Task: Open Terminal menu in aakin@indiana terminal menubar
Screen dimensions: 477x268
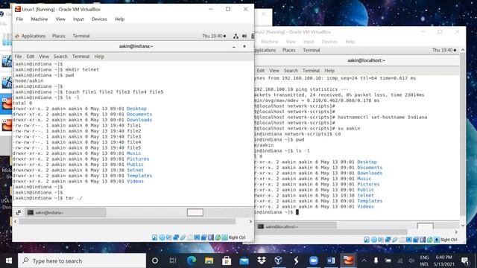Action: 80,57
